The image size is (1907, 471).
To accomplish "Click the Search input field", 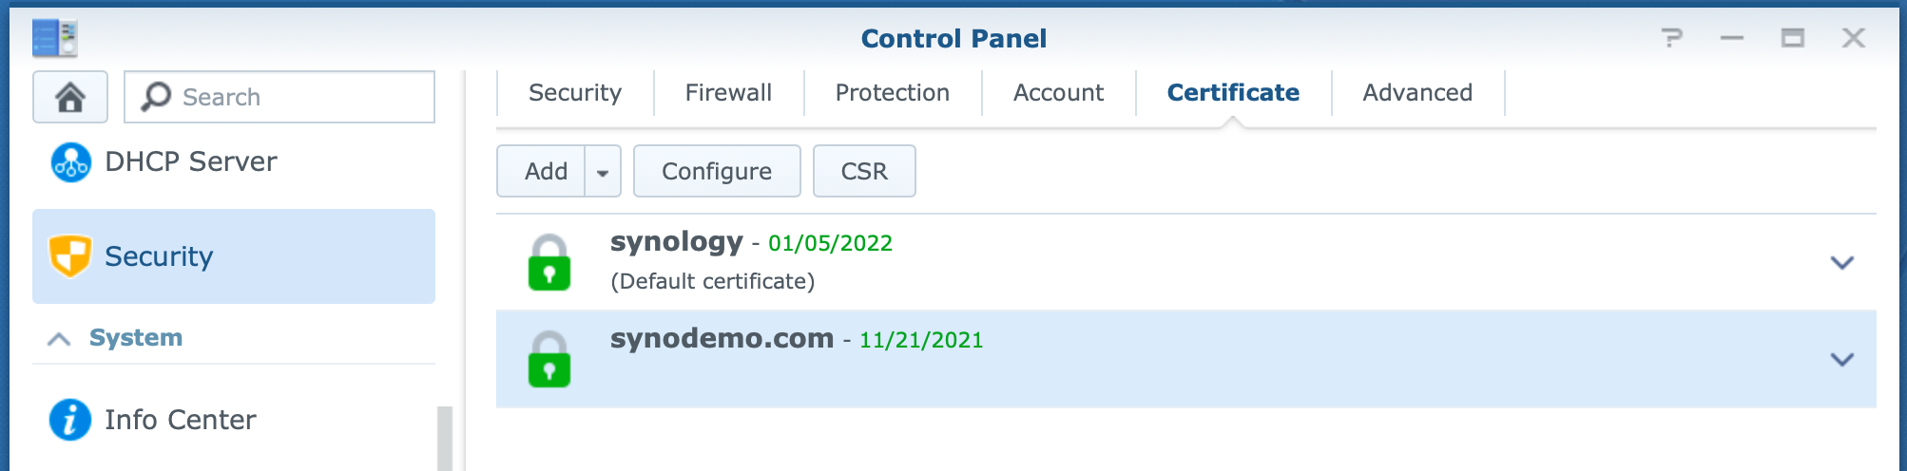I will 279,97.
